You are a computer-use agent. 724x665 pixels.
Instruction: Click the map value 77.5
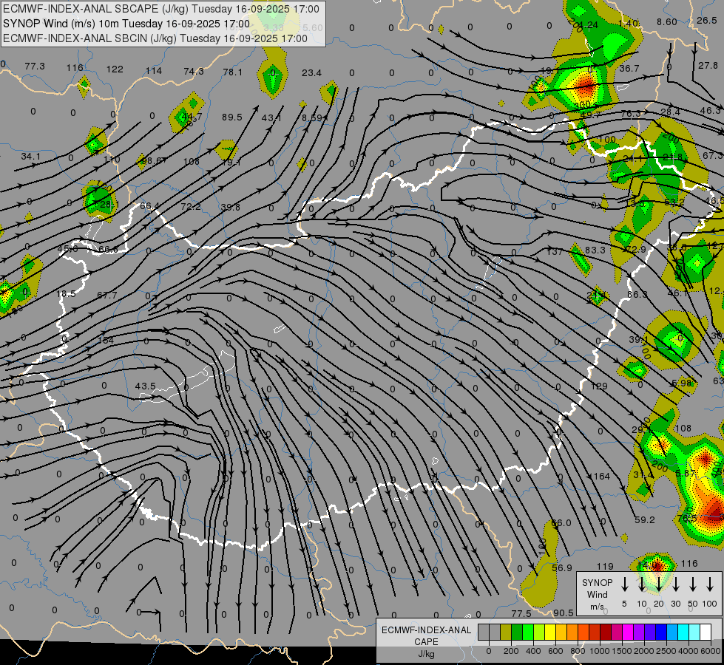pyautogui.click(x=521, y=613)
